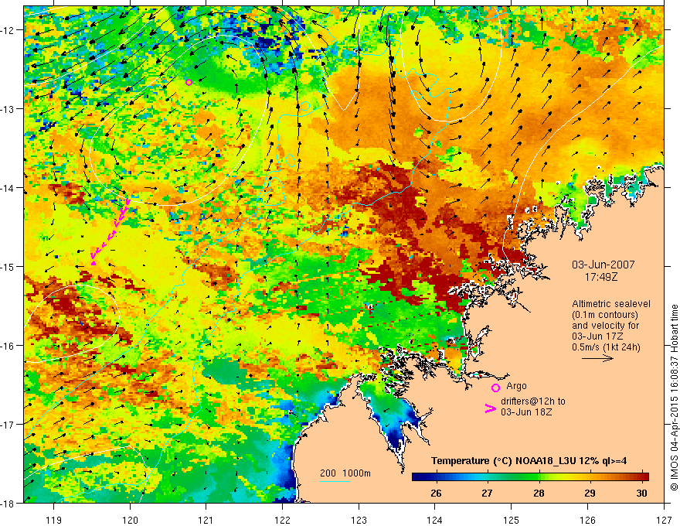The image size is (680, 526).
Task: Click the magenta Argo circle legend symbol
Action: click(495, 388)
